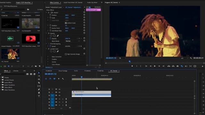This screenshot has width=205, height=115.
Task: Open timeline display settings wrench
Action: click(x=63, y=79)
